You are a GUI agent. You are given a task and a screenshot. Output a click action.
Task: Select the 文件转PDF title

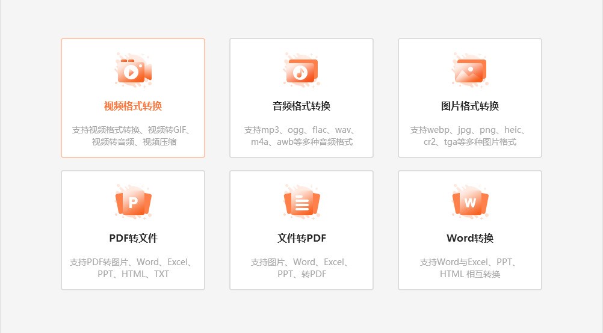click(301, 238)
